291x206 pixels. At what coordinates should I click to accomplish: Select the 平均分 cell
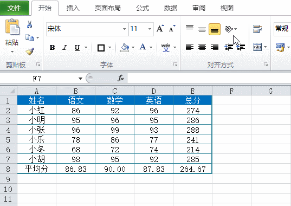36,169
